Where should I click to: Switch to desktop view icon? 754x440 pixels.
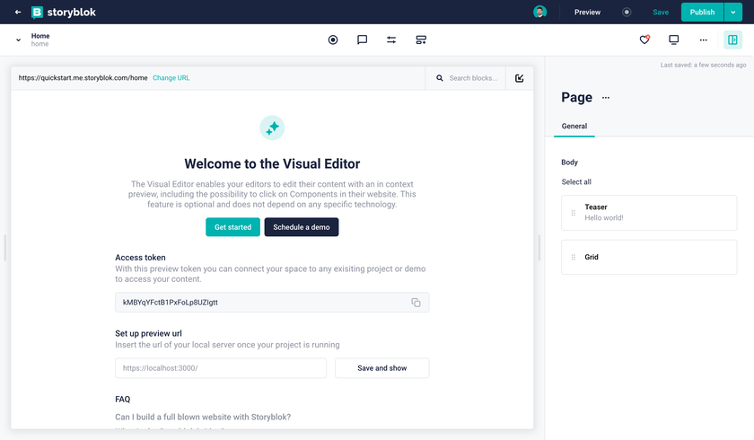click(674, 40)
